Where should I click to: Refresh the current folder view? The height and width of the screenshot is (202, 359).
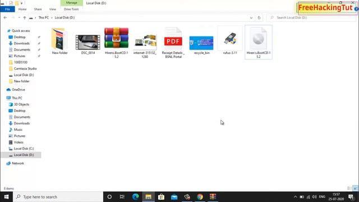[x=259, y=17]
